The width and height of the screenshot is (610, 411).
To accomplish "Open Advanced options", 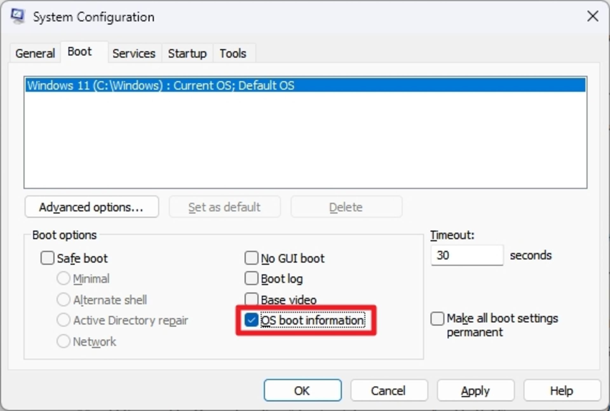I will point(91,207).
